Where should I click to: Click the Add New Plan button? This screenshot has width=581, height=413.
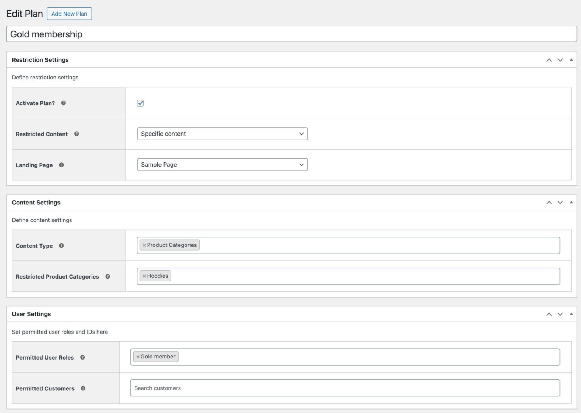[69, 14]
